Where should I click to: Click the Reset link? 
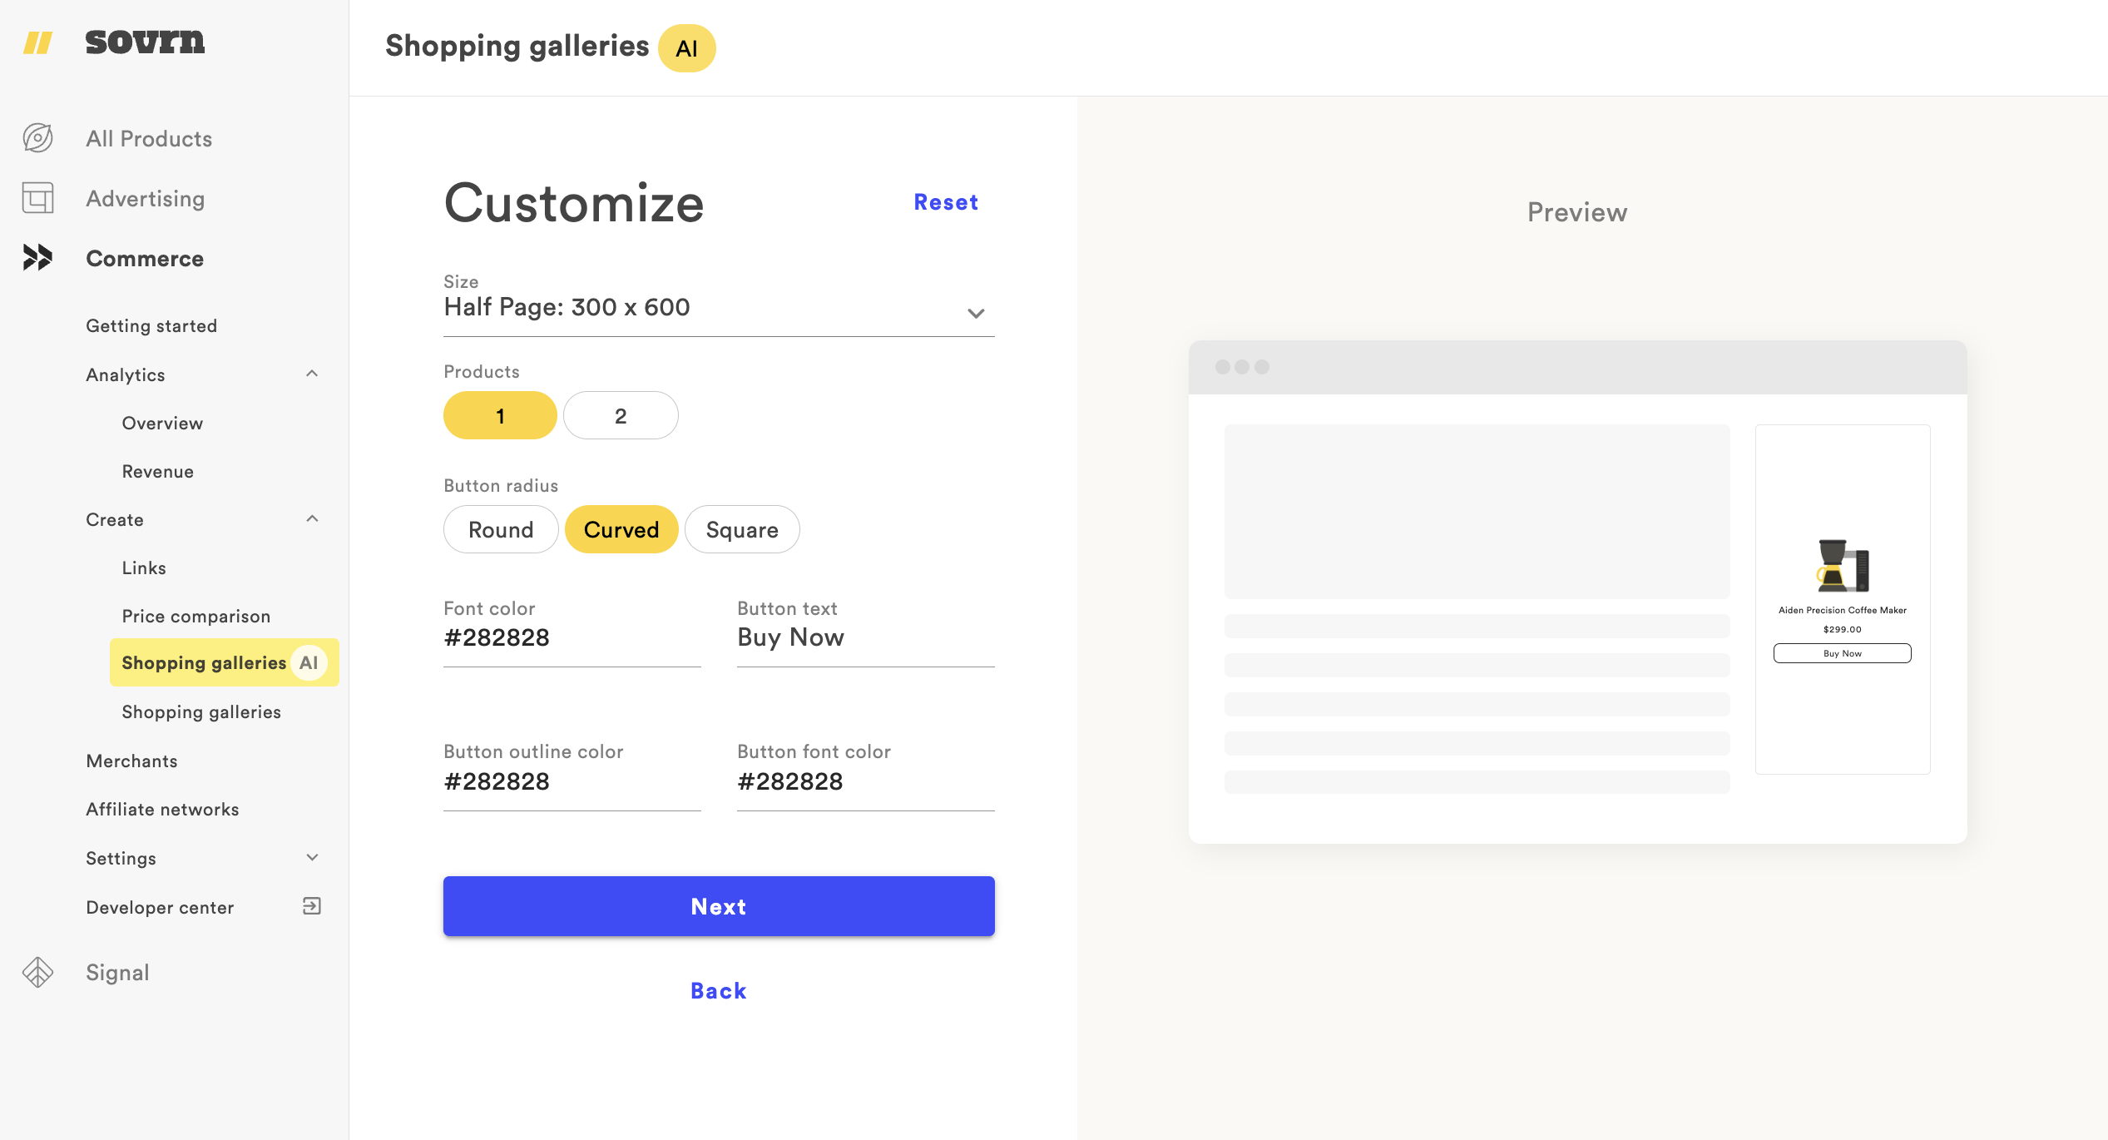point(946,202)
